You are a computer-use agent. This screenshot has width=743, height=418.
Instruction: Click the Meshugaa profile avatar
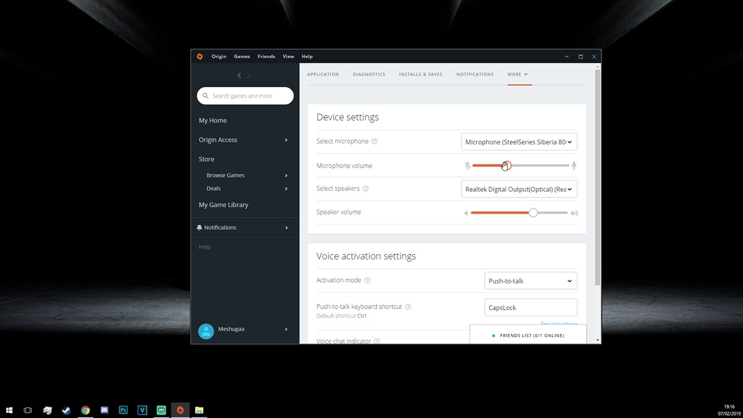(x=206, y=331)
